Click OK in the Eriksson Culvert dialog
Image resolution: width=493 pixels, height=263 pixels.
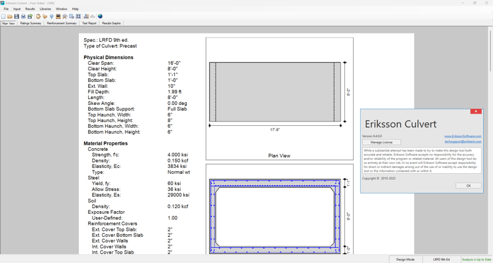468,186
